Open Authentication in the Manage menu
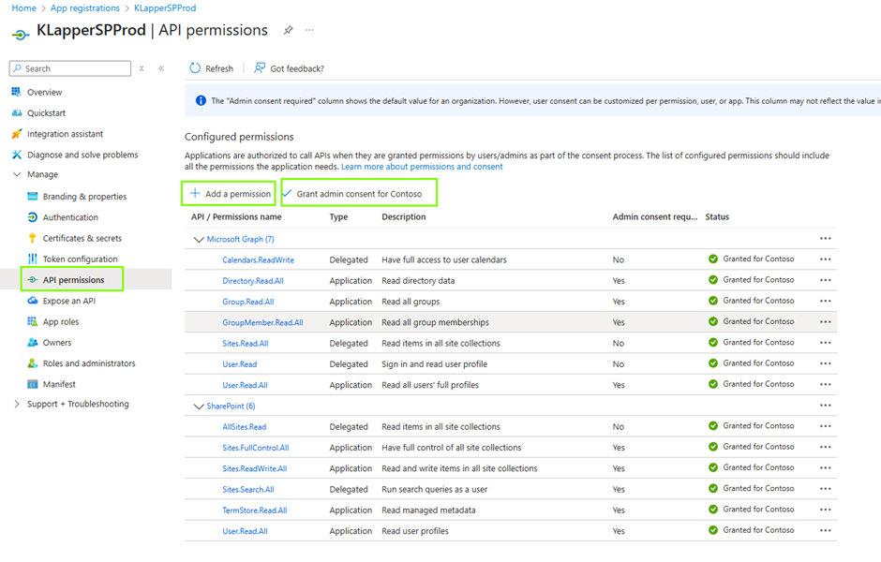 70,217
